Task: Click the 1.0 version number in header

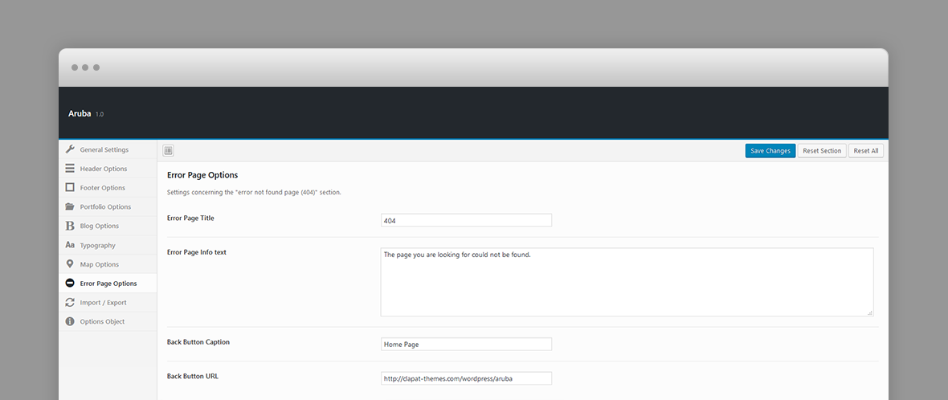Action: tap(99, 114)
